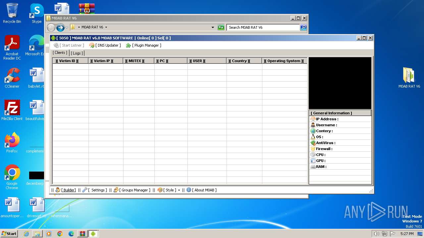The image size is (424, 238).
Task: Click the Settings wrench icon
Action: pos(85,190)
